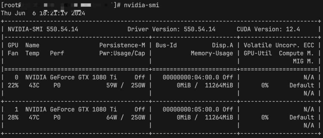Click the 59W power usage value
323x138 pixels.
111,85
